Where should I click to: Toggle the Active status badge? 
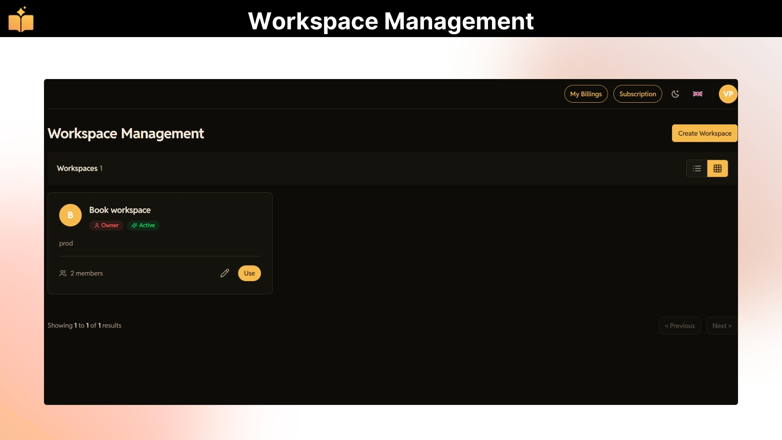point(143,225)
